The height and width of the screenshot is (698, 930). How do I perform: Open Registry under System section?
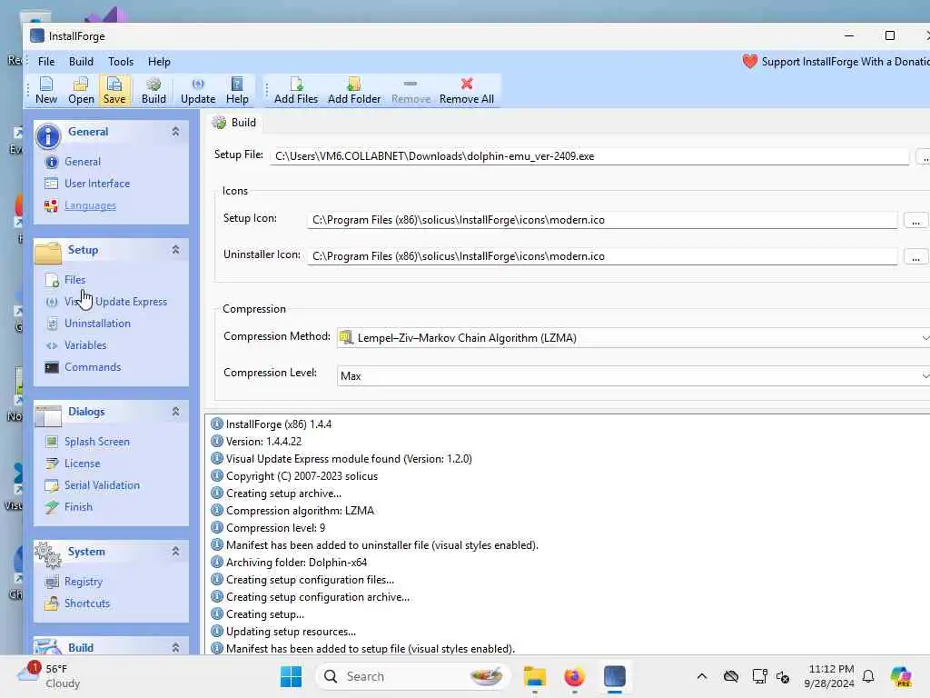pos(83,582)
